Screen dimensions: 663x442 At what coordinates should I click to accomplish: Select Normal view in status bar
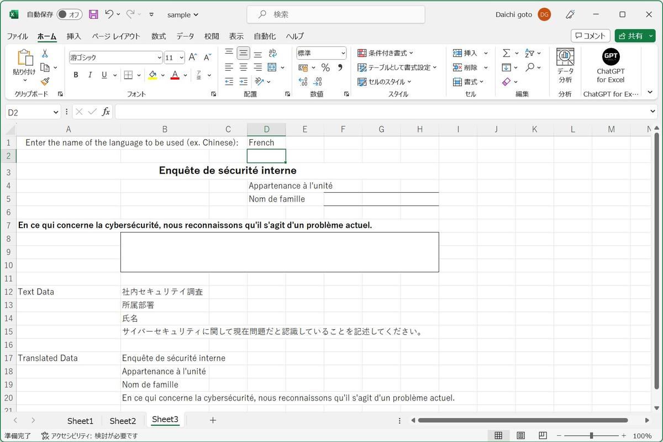pos(498,435)
